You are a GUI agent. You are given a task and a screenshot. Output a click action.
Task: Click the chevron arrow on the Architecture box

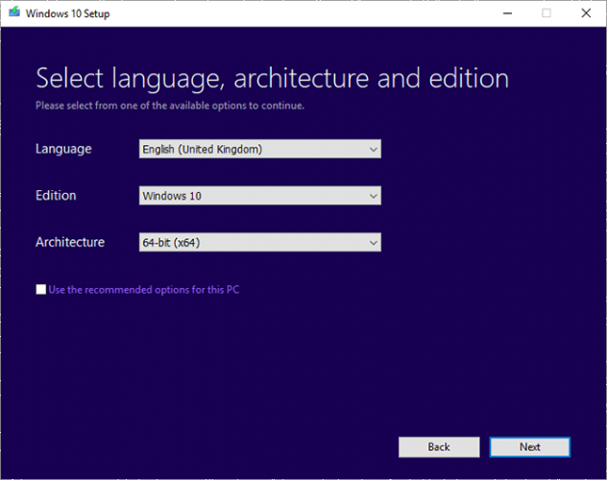pos(374,243)
